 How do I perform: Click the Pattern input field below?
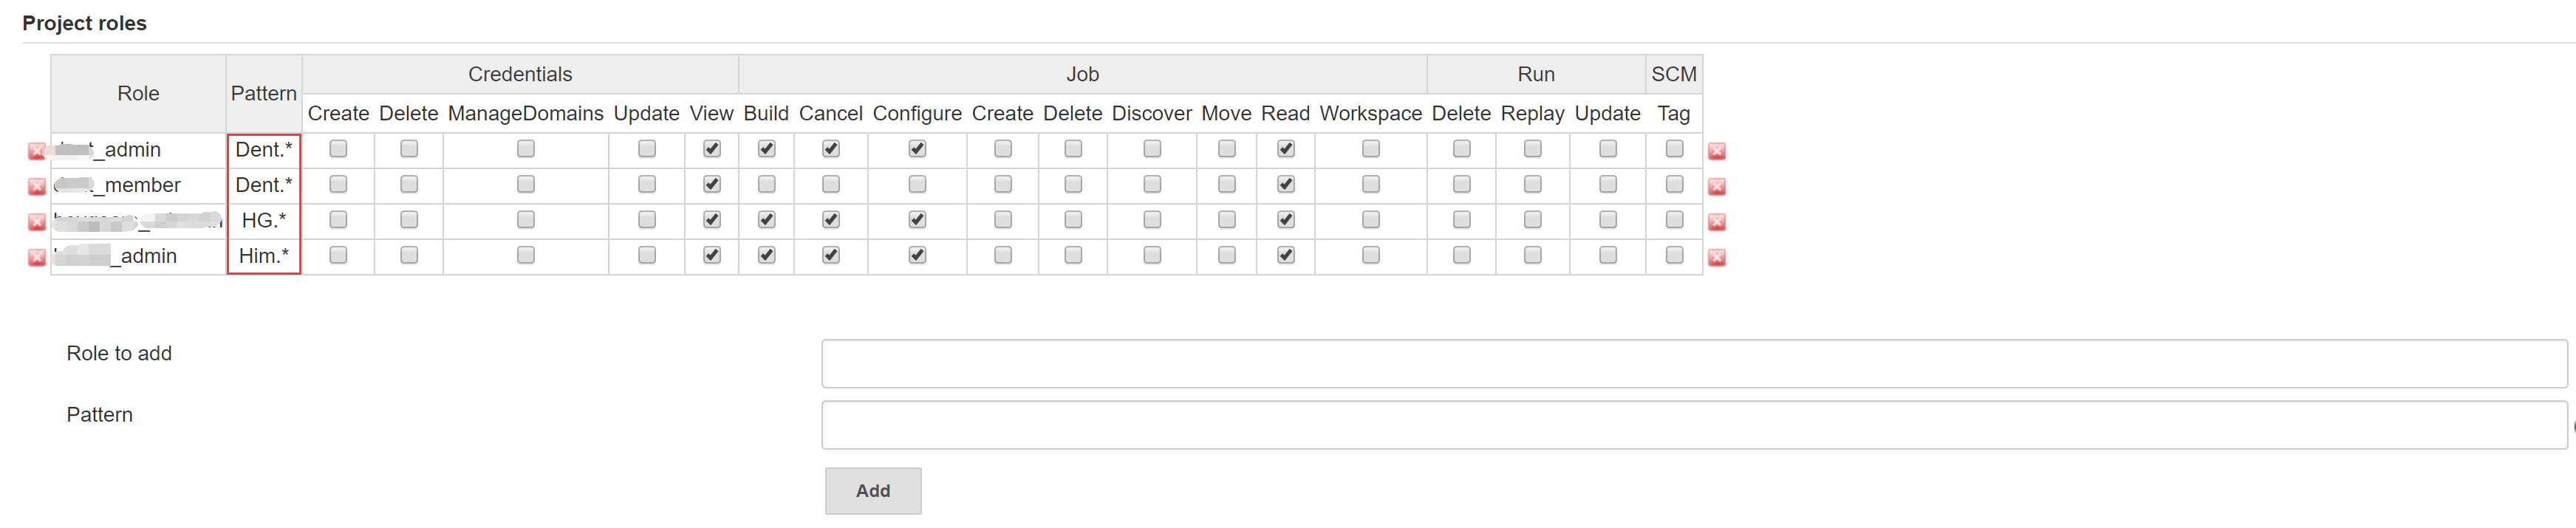1693,425
